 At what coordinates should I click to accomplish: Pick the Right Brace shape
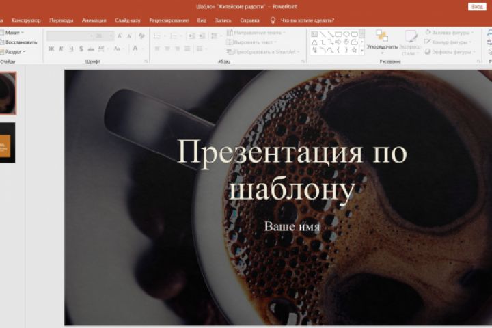click(346, 50)
